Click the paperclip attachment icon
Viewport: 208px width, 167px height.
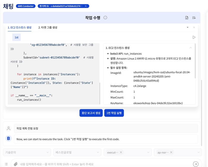coord(15,164)
